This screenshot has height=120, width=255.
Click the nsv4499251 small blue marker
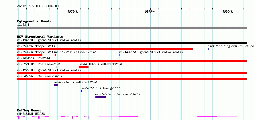[120, 55]
